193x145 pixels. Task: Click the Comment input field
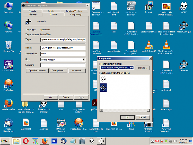(63, 65)
